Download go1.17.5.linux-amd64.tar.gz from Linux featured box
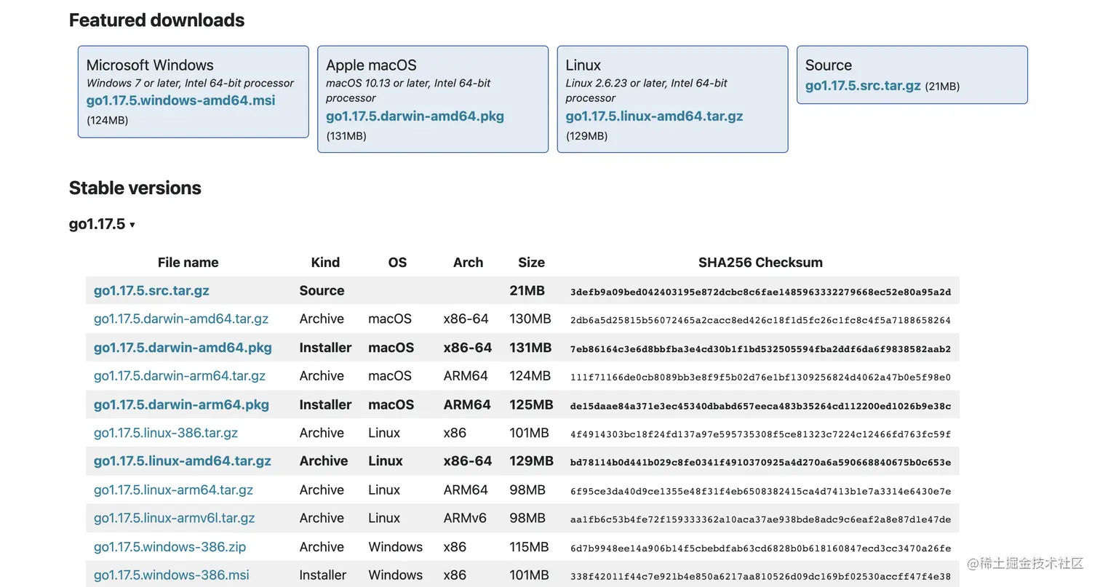 tap(654, 116)
